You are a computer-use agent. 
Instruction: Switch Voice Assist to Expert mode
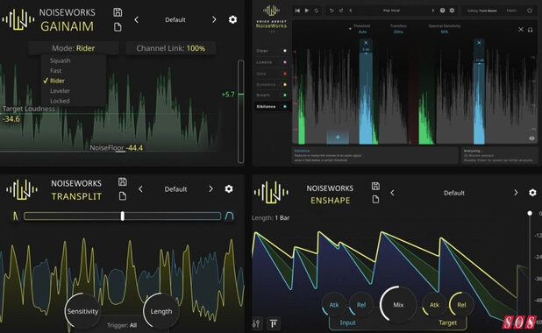(511, 11)
